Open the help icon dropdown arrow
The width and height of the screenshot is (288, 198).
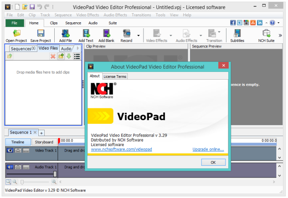pyautogui.click(x=278, y=23)
